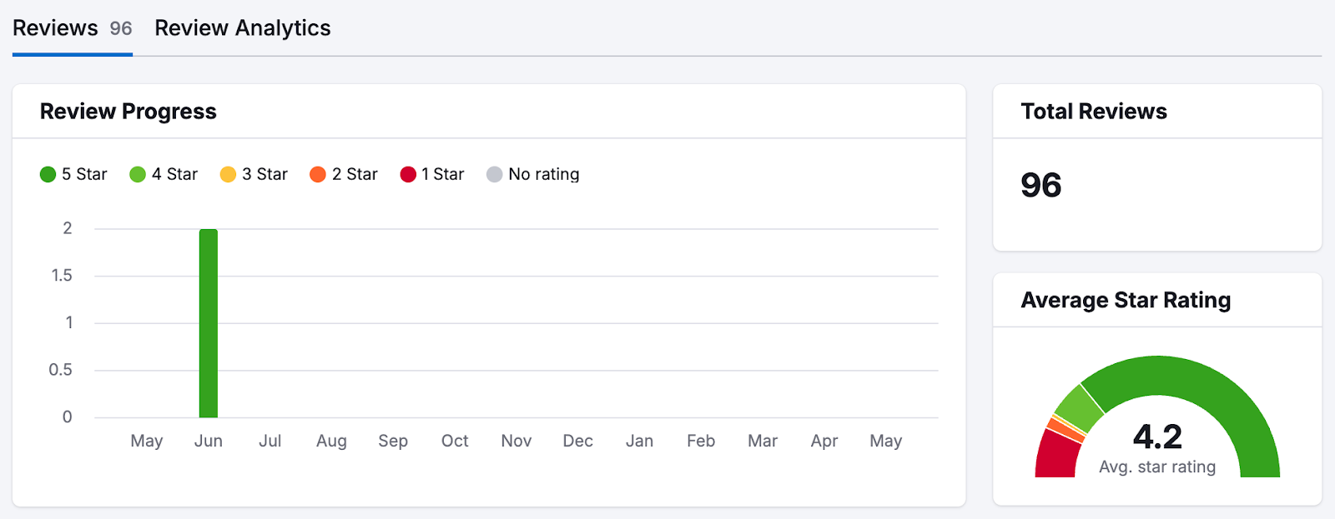Toggle the 5 Star data series
This screenshot has height=519, width=1335.
[73, 174]
